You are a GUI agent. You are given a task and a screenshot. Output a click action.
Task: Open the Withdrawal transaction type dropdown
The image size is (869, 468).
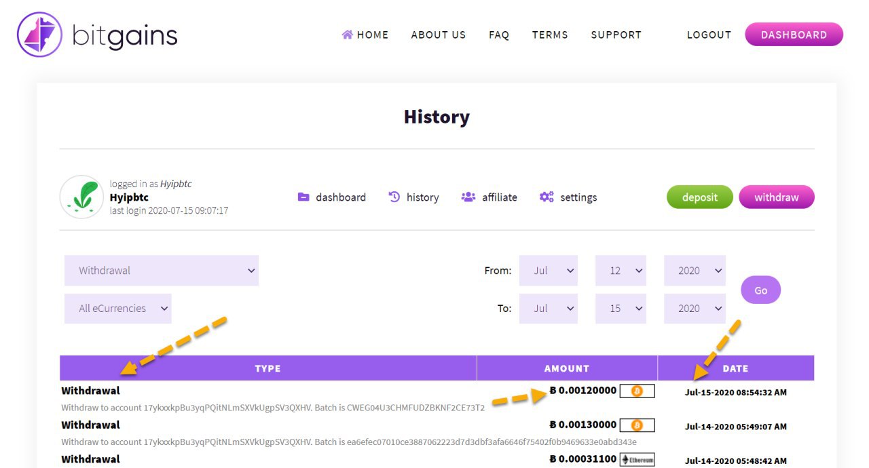(x=162, y=270)
